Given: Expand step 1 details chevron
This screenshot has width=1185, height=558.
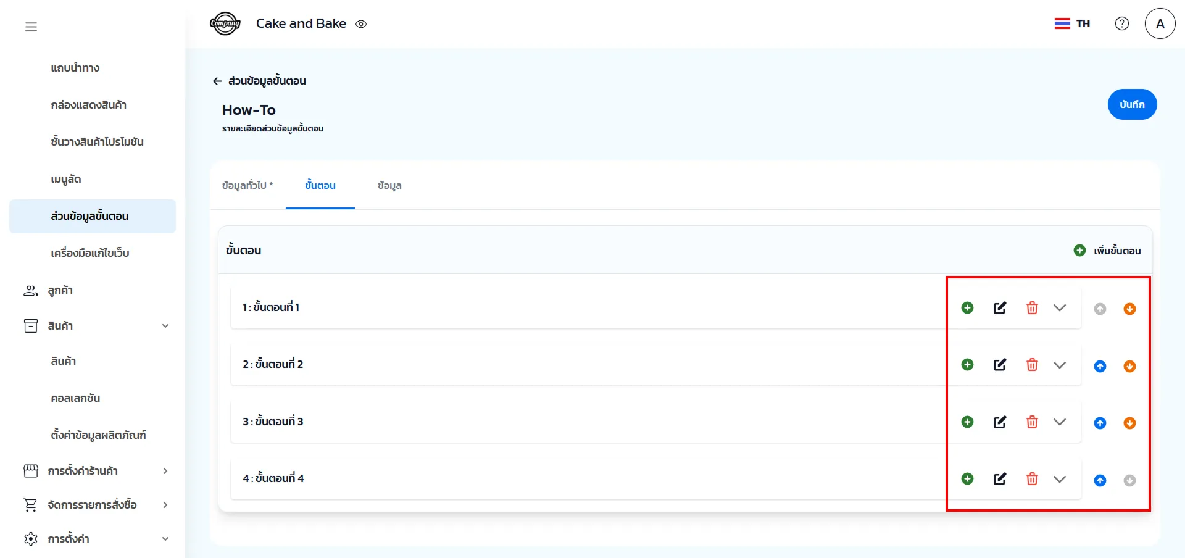Looking at the screenshot, I should tap(1060, 308).
